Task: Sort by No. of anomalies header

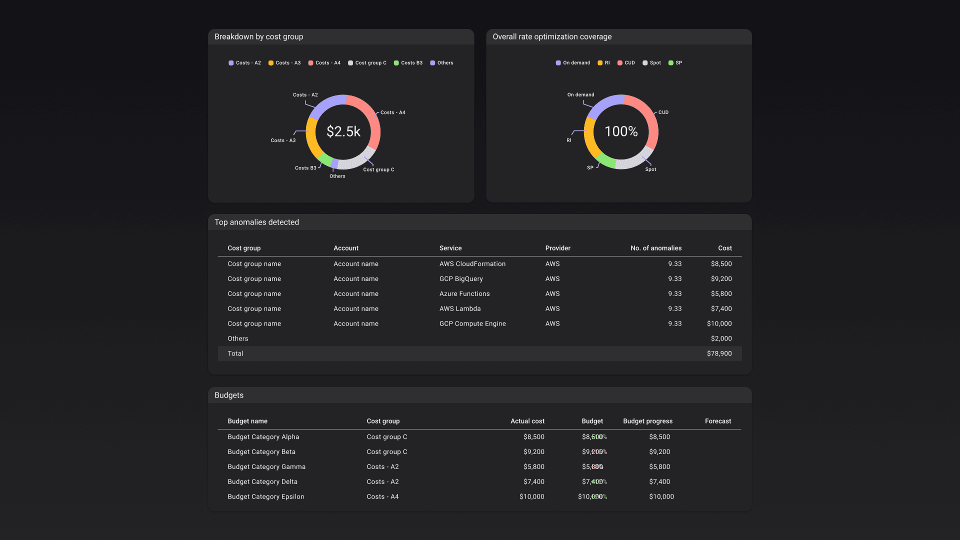Action: pos(655,248)
